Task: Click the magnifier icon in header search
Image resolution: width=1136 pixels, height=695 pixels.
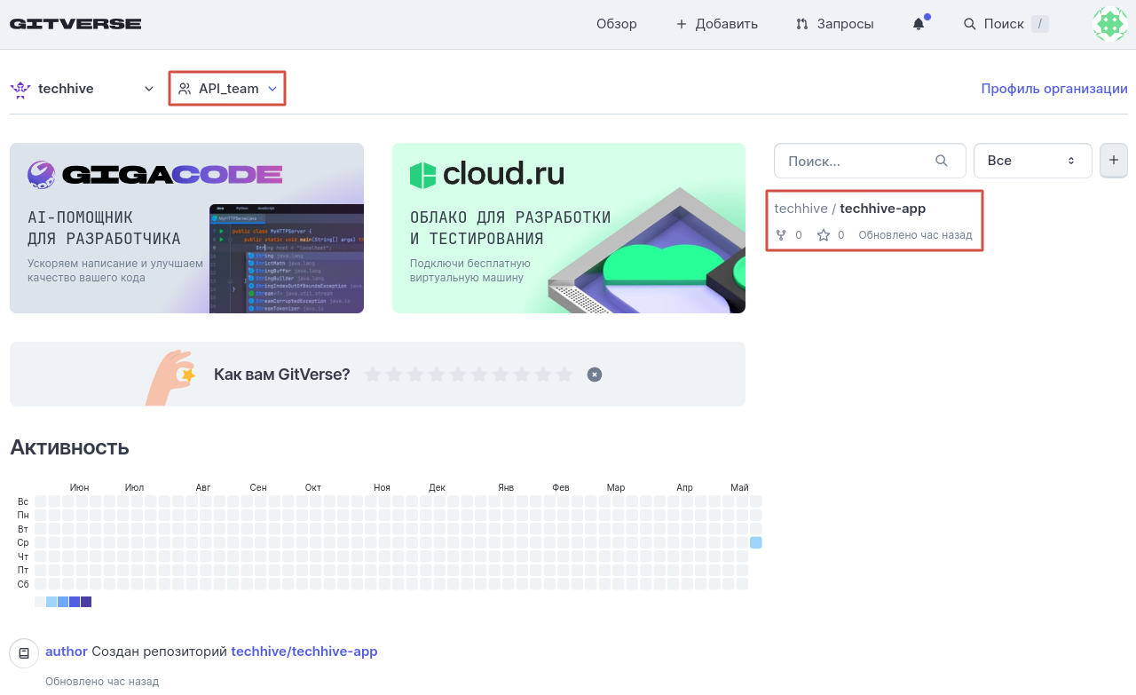Action: tap(970, 24)
